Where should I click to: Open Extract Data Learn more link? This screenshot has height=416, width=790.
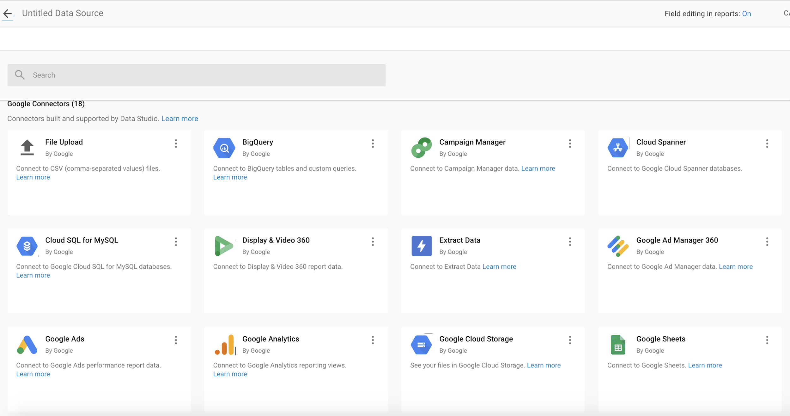click(499, 267)
